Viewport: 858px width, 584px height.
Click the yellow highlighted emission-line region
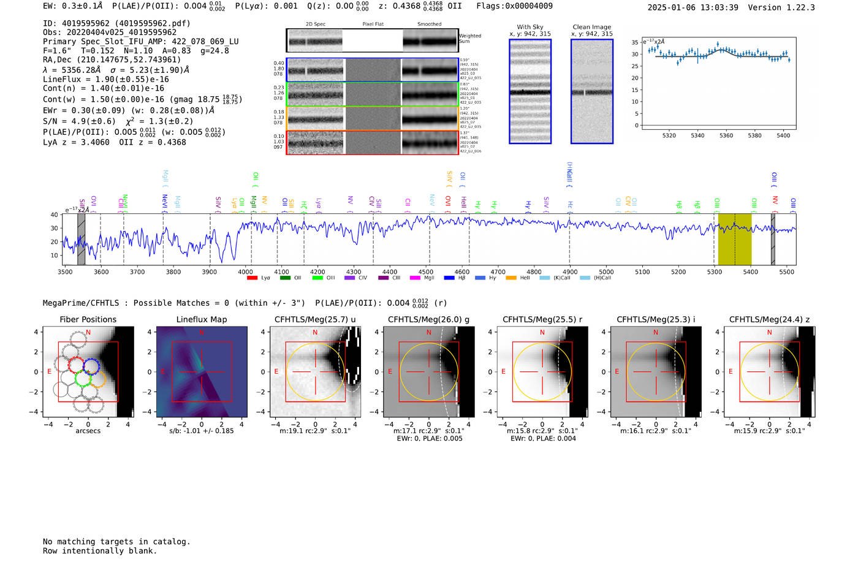(735, 239)
